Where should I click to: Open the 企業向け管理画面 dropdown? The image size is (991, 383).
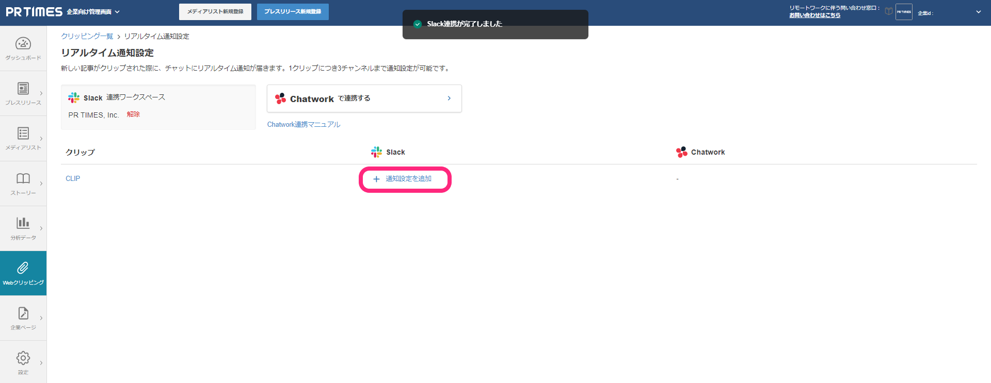tap(93, 12)
